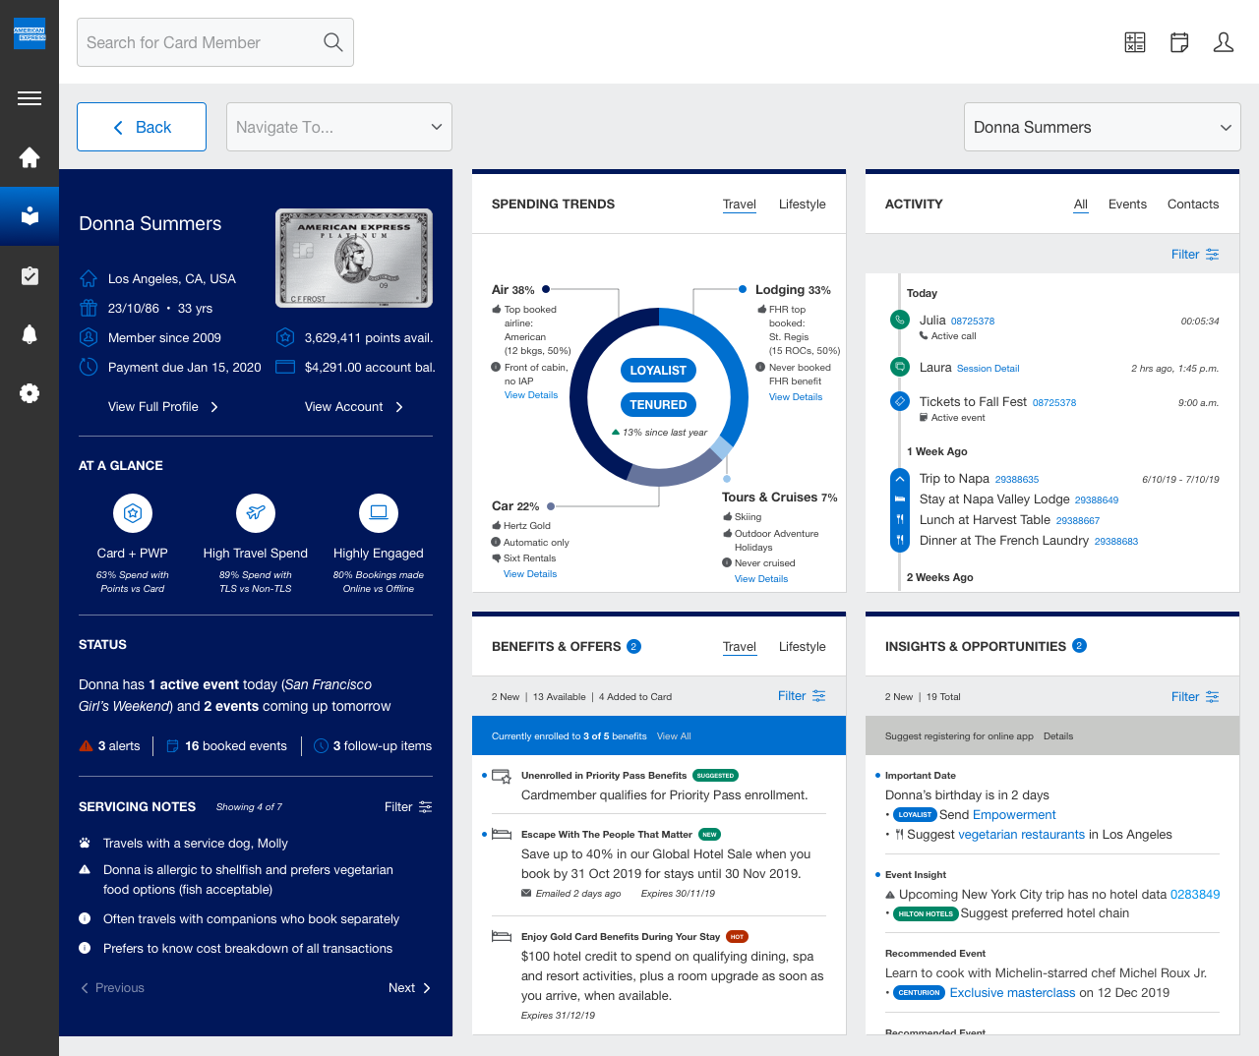Click the Filter label in Activity panel
The image size is (1259, 1056).
(x=1185, y=255)
